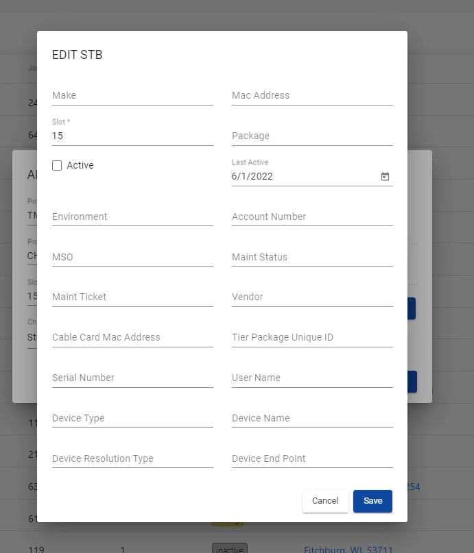
Task: Click the Make input field
Action: click(x=132, y=95)
